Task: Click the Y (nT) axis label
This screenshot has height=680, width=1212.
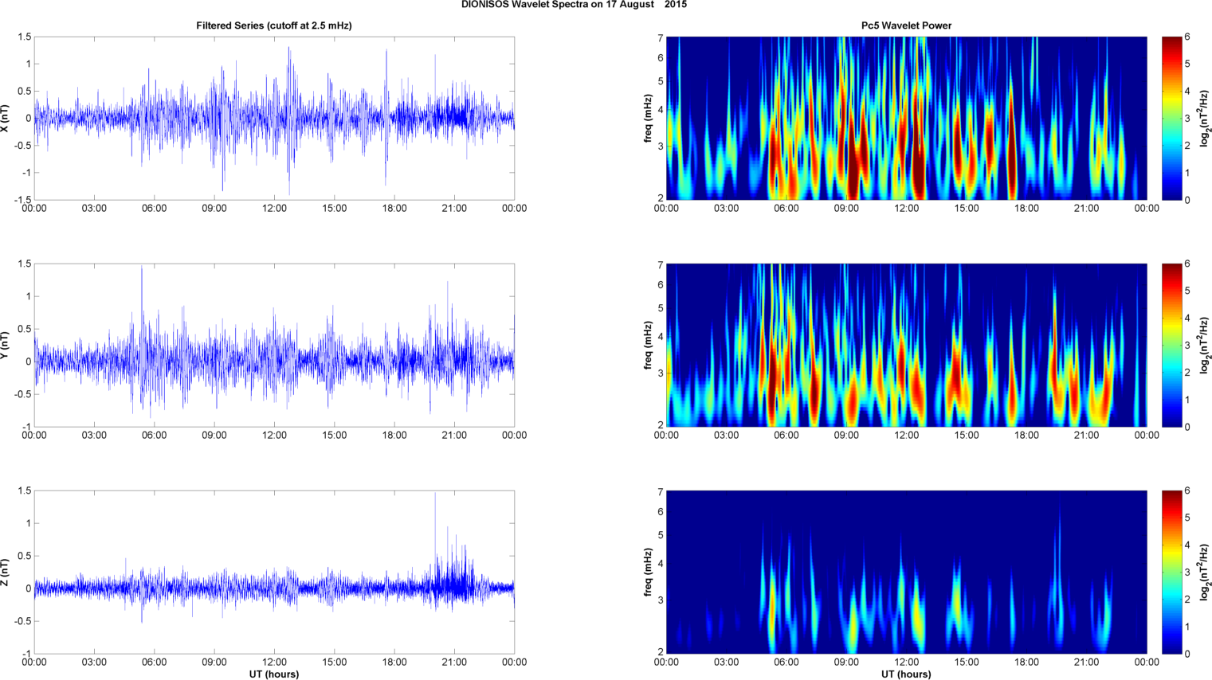Action: point(6,346)
